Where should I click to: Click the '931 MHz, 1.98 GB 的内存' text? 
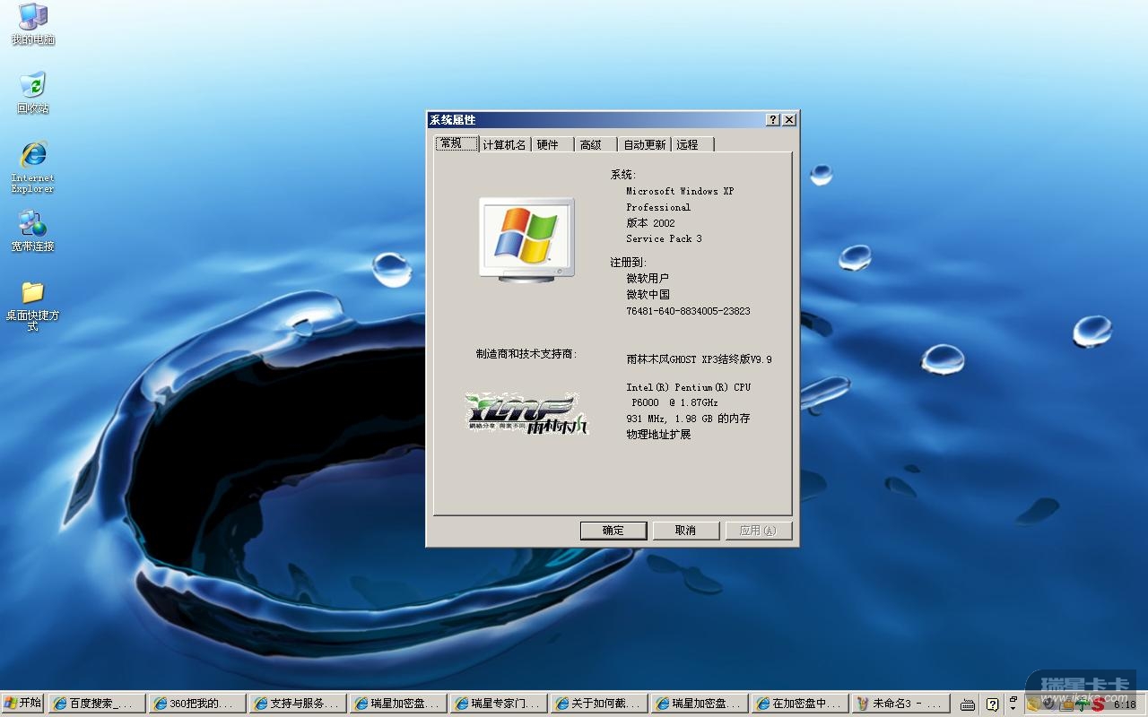[x=688, y=419]
